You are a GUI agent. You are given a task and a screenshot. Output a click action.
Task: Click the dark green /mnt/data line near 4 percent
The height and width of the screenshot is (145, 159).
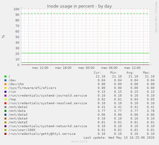[x=85, y=62]
